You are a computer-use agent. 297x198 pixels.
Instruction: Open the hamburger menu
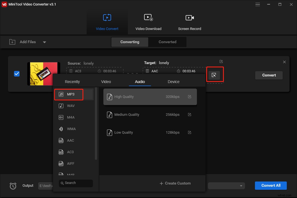coord(258,4)
